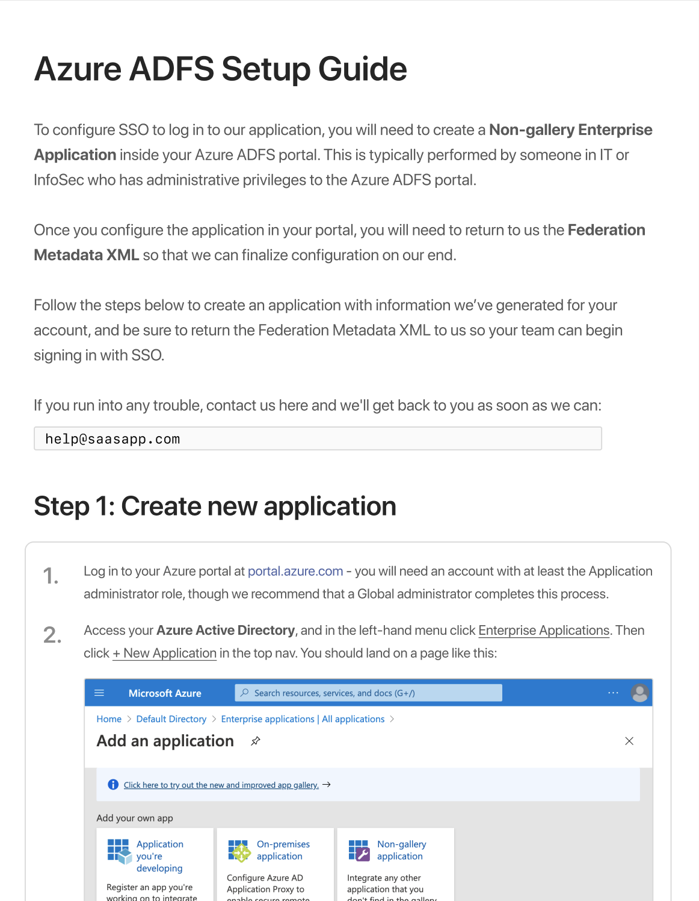This screenshot has height=901, width=699.
Task: Click the Non-gallery application wrench icon
Action: [x=359, y=850]
